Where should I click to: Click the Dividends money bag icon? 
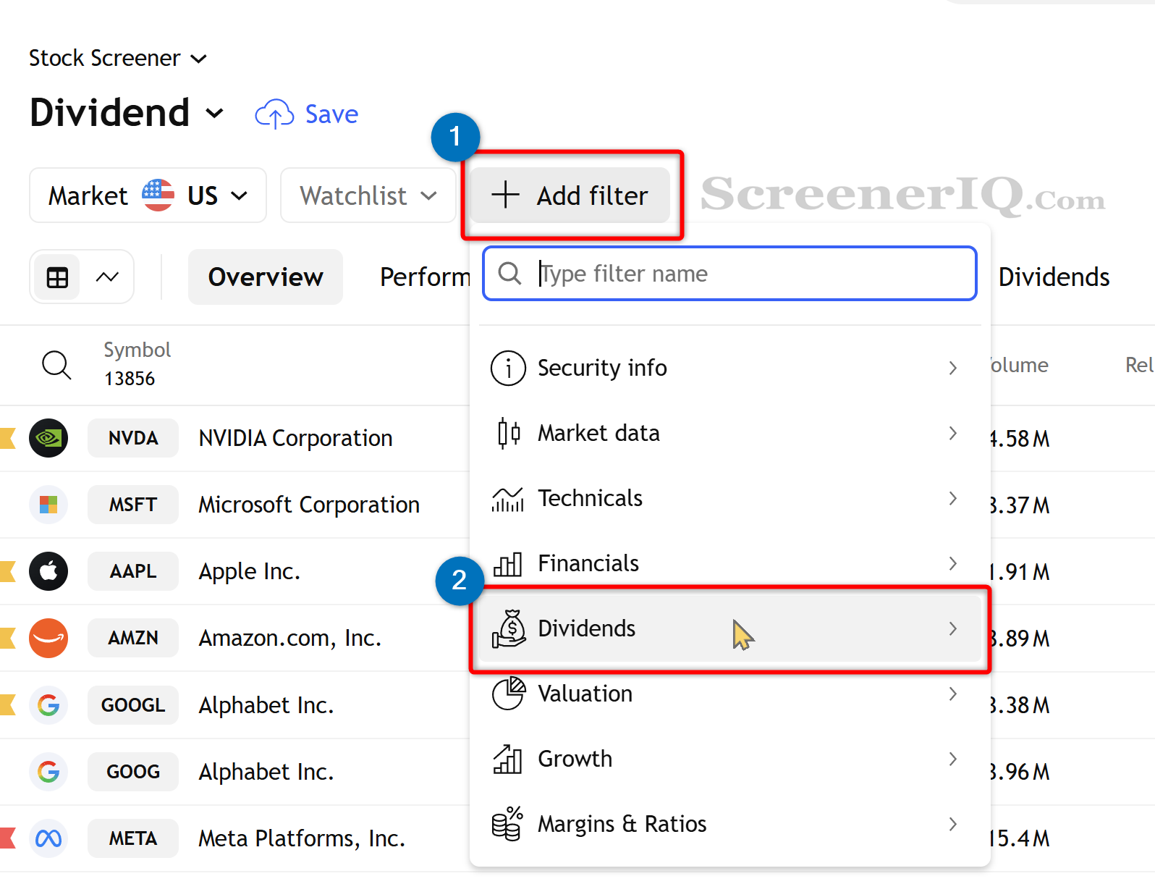[508, 628]
